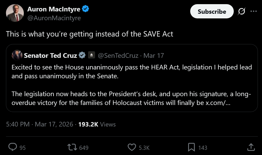Click the @SenTedCruz handle in quote

(x=118, y=55)
